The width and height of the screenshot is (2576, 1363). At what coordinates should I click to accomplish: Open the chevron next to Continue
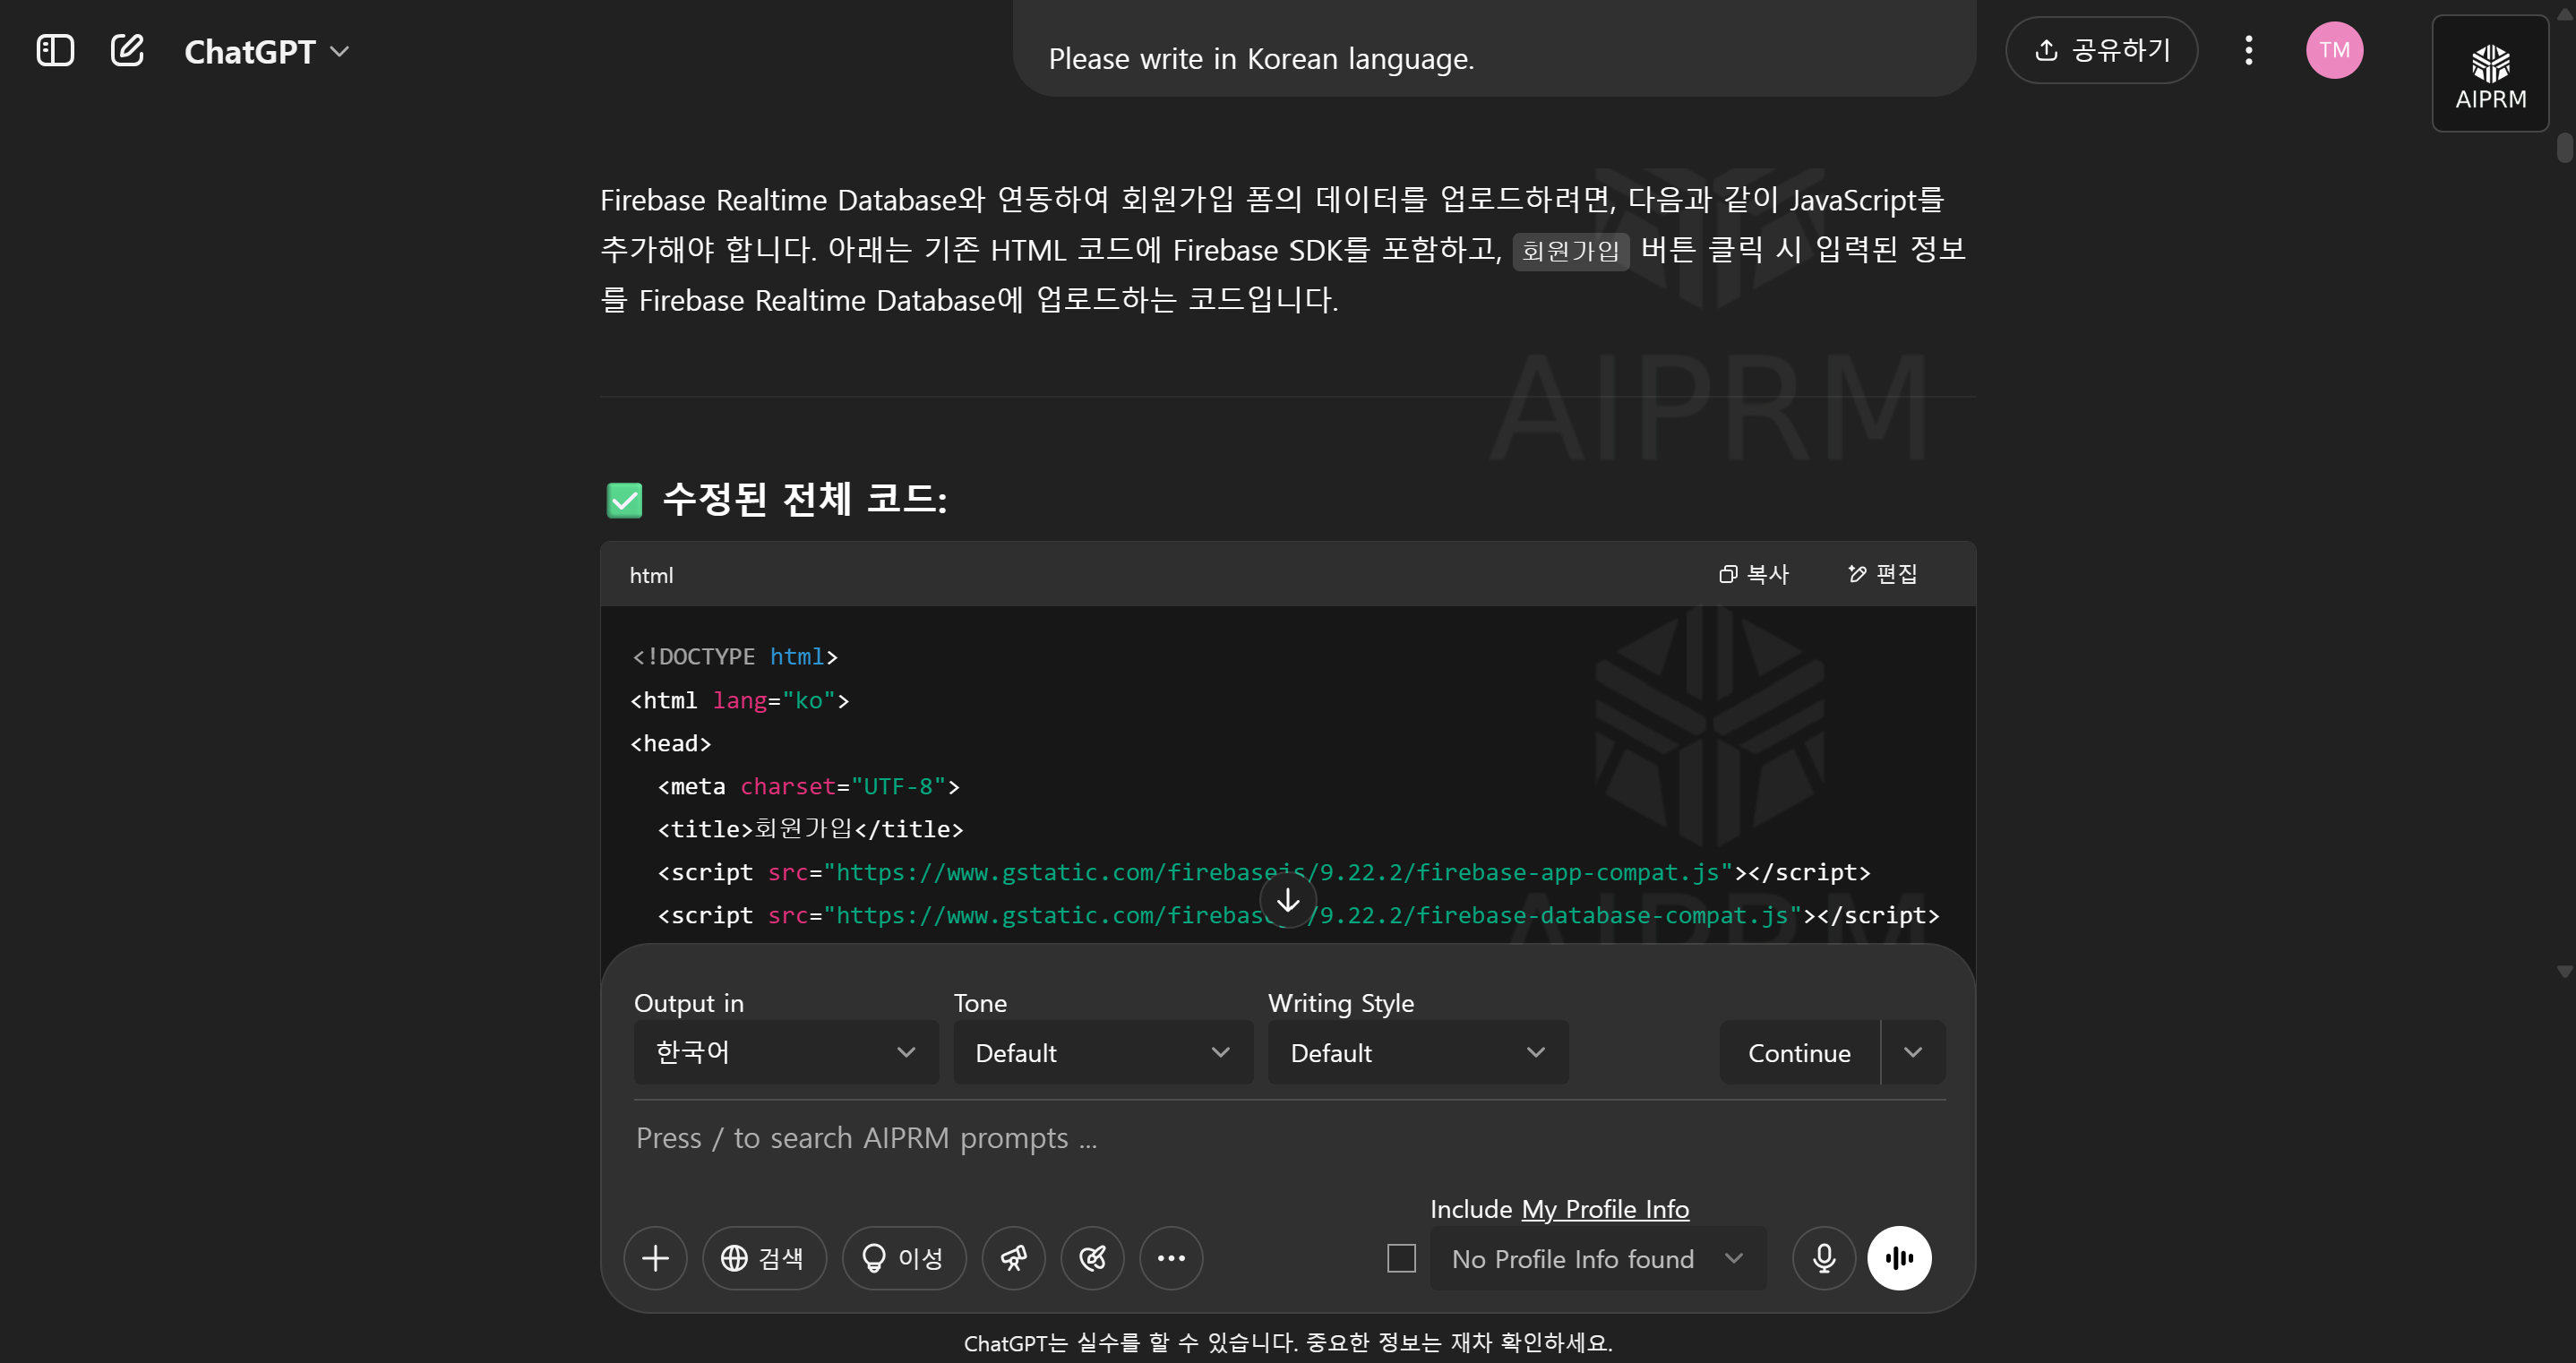1913,1052
